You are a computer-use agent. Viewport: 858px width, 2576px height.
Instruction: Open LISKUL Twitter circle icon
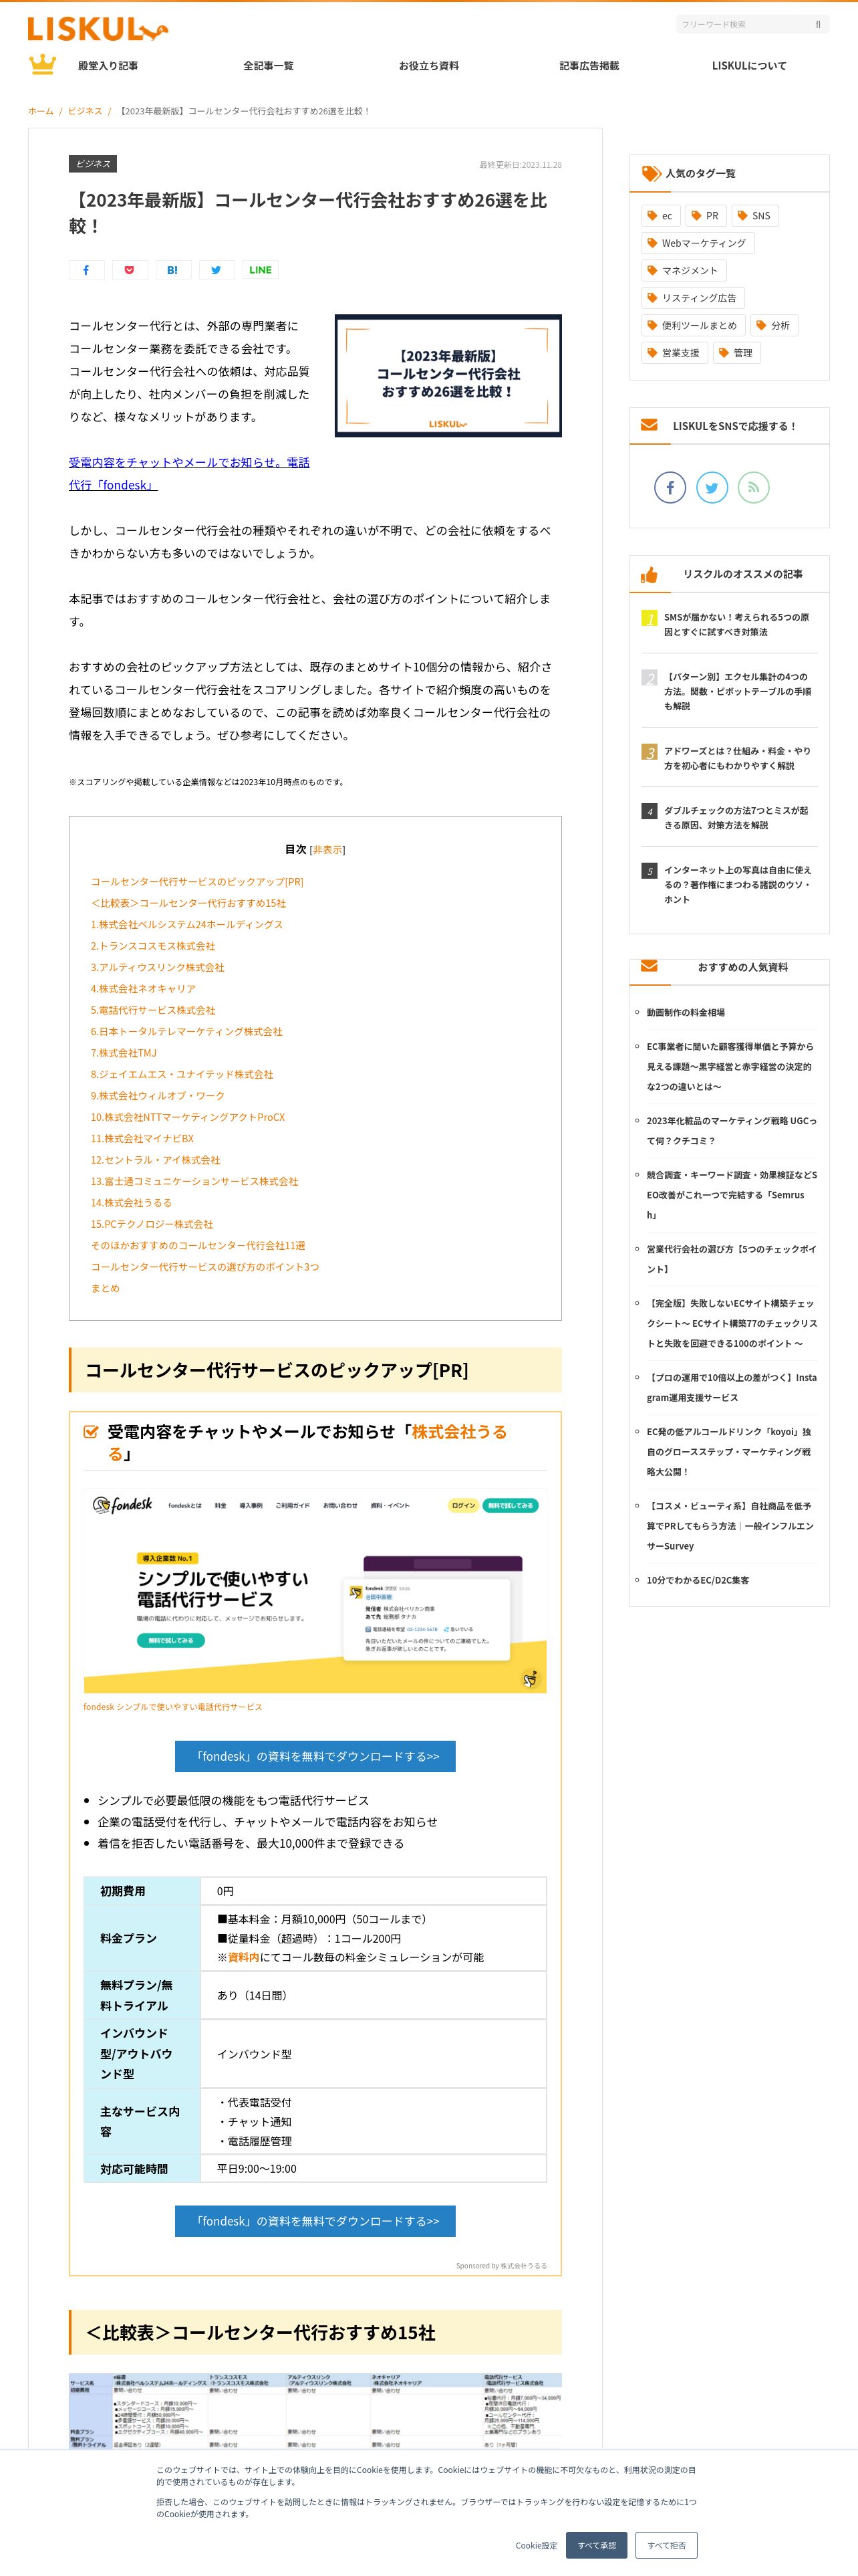point(712,488)
